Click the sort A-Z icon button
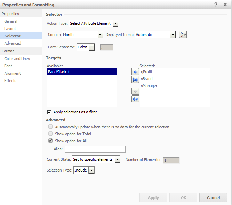The image size is (232, 205). [x=183, y=35]
